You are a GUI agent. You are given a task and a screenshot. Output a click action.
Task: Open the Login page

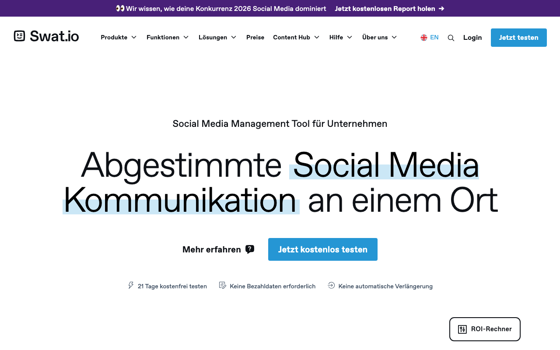(472, 38)
